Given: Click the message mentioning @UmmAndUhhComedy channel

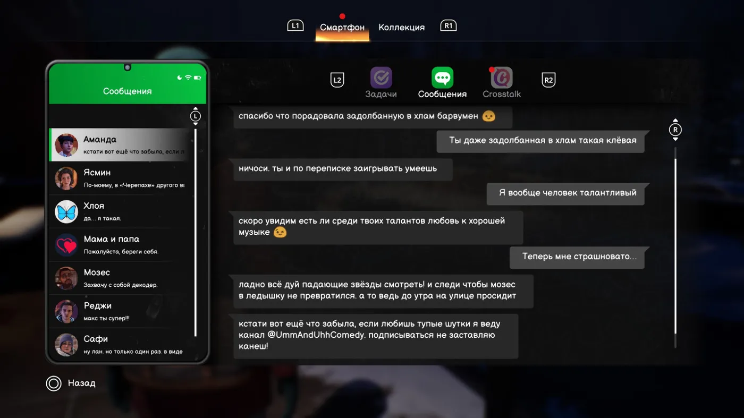Looking at the screenshot, I should click(x=375, y=335).
